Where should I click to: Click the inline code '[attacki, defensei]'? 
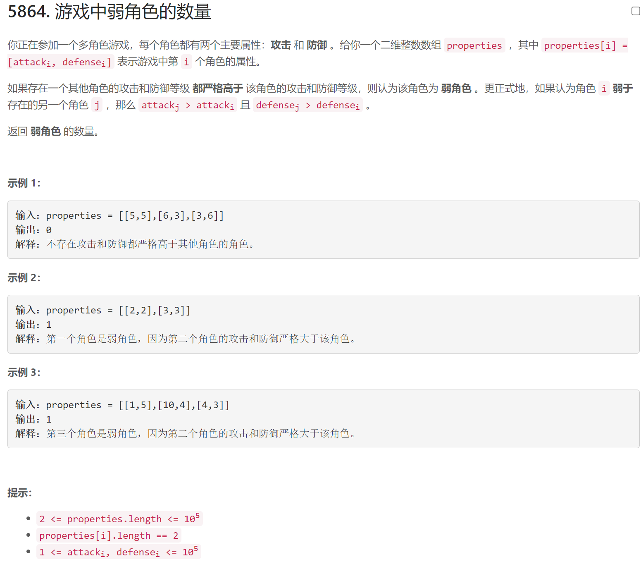tap(60, 62)
